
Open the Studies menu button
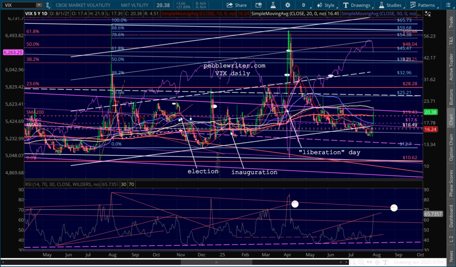click(390, 5)
